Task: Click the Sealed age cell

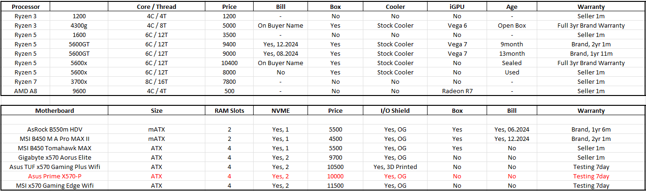Action: tap(511, 63)
